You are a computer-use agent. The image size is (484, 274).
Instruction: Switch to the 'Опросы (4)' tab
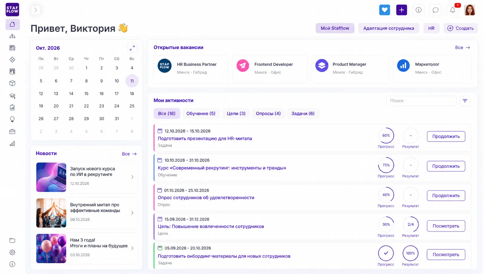(x=268, y=113)
